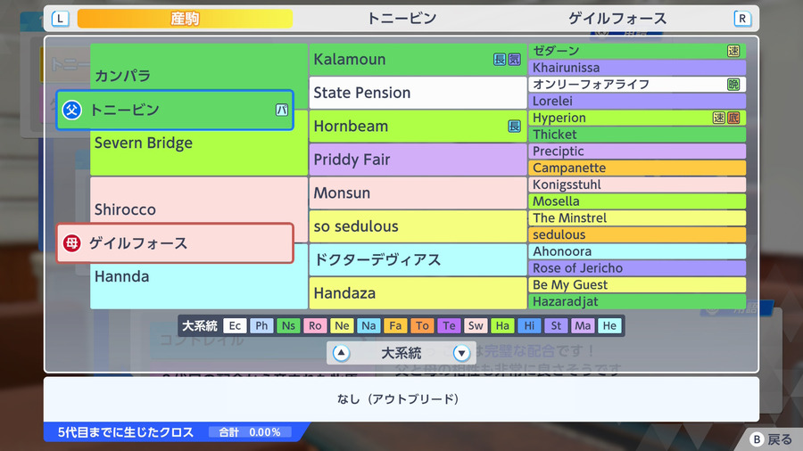This screenshot has height=451, width=803.
Task: Click the so sedulous cell
Action: [x=418, y=226]
